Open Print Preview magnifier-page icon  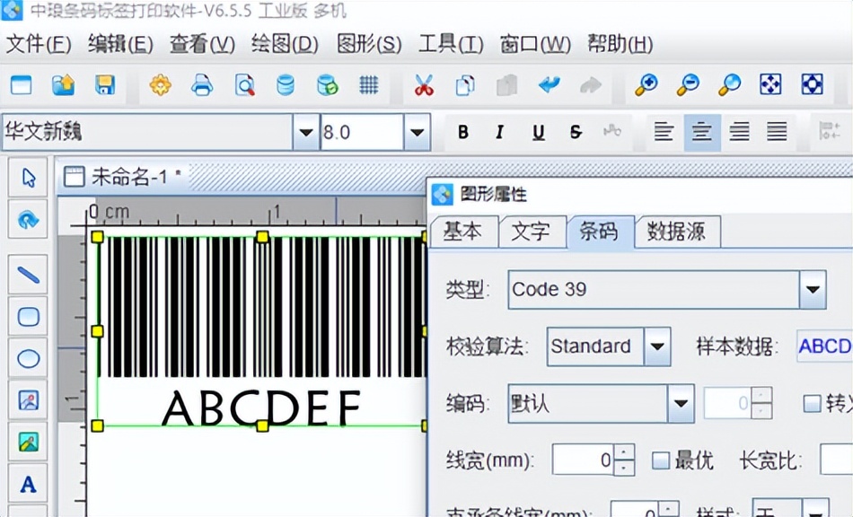244,85
